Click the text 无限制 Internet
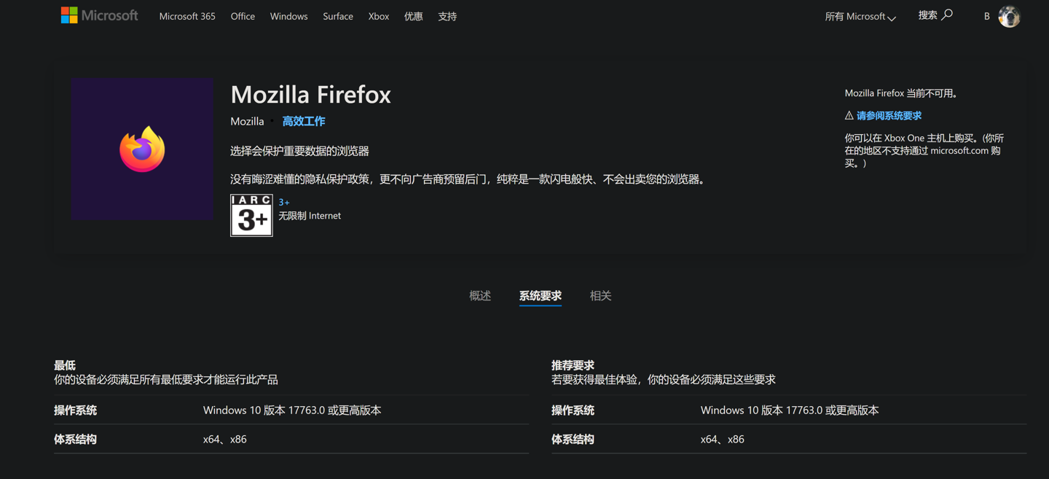The image size is (1049, 479). click(x=310, y=215)
